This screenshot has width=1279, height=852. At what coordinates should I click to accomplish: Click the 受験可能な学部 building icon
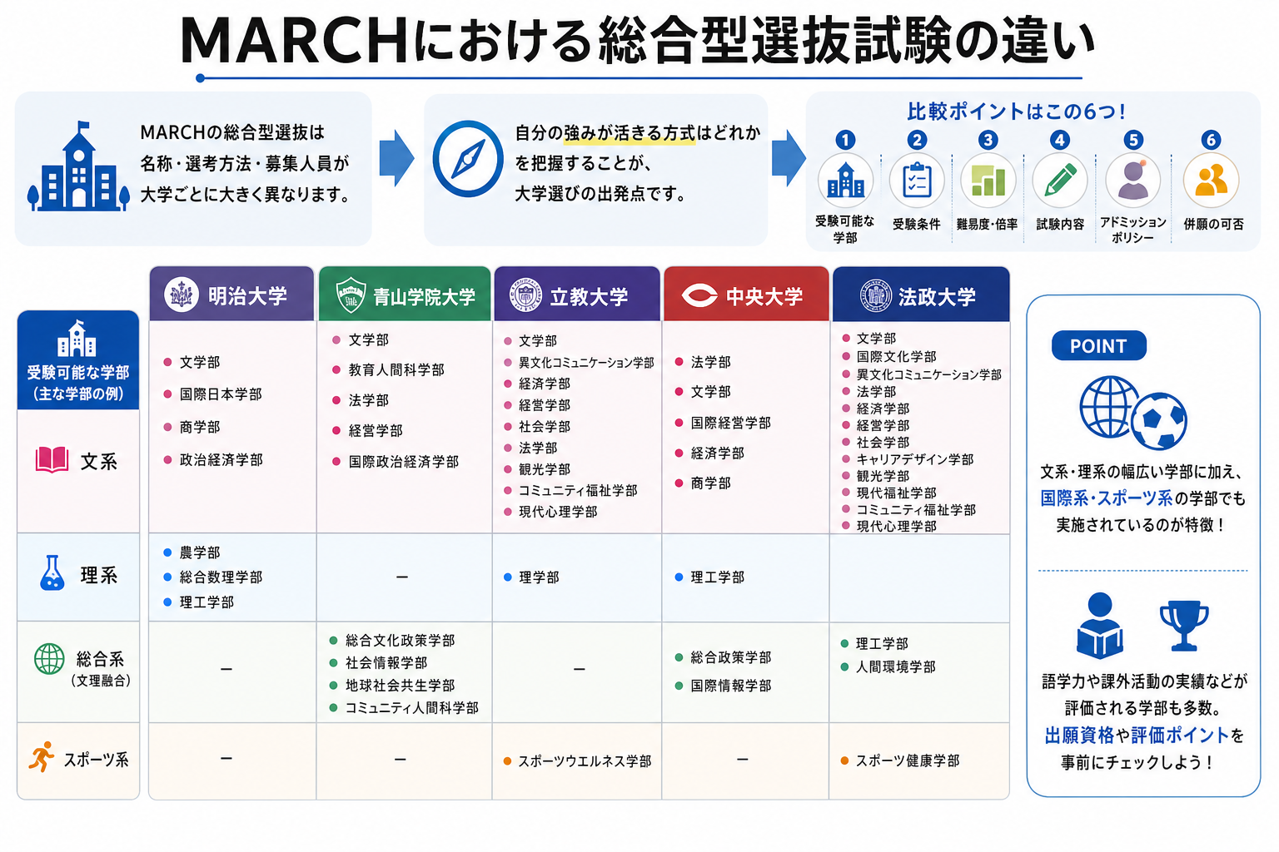point(845,181)
